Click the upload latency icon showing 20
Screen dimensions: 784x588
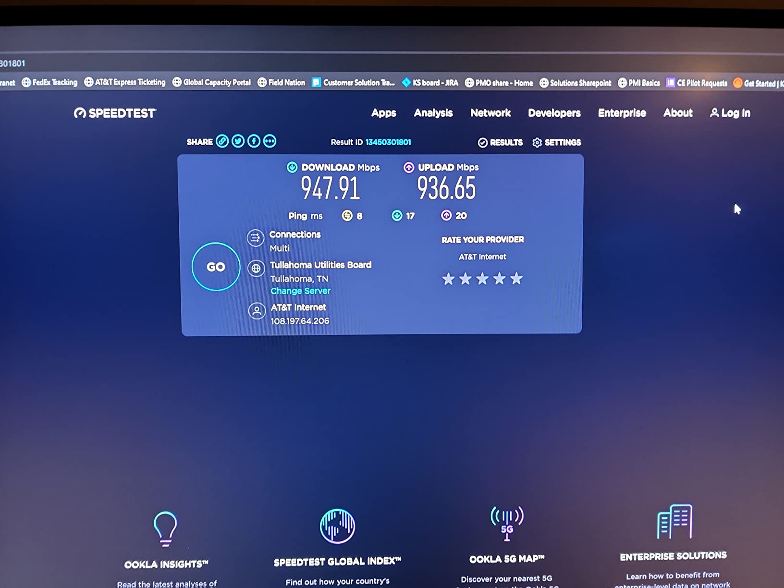click(x=446, y=215)
